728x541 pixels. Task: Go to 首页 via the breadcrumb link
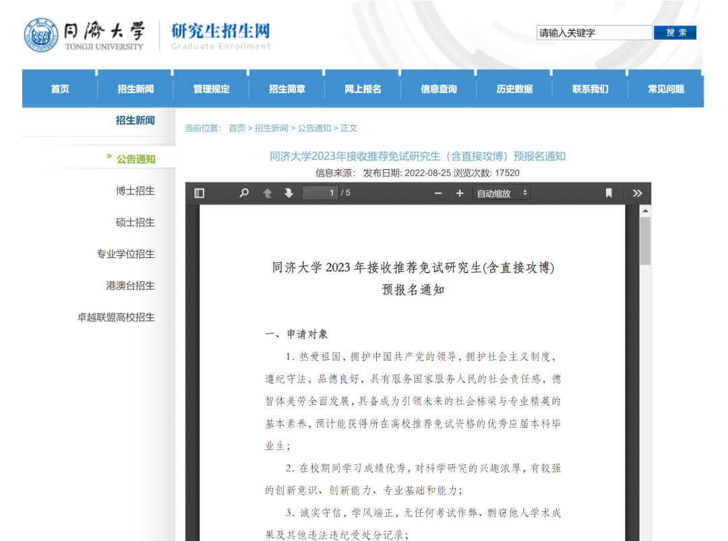tap(237, 127)
